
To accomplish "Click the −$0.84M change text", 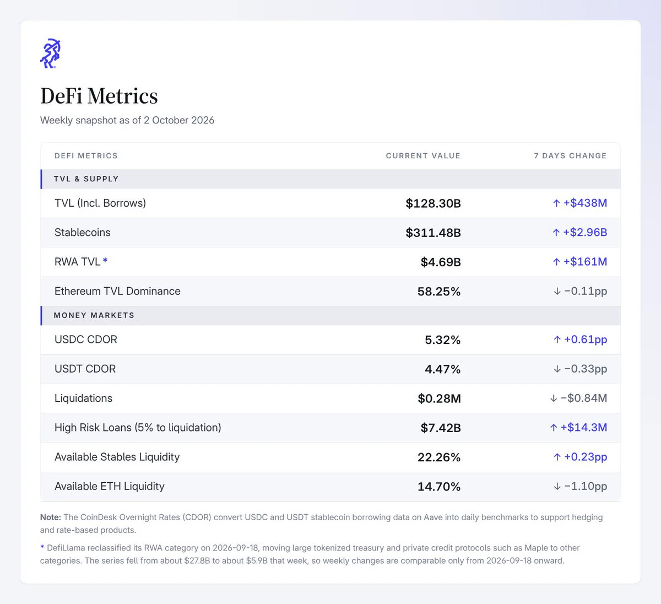I will [x=584, y=398].
